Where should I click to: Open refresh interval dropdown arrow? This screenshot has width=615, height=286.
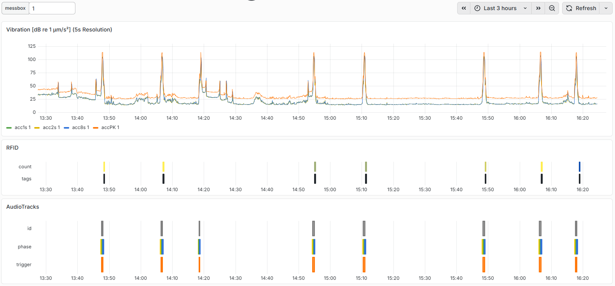[606, 8]
